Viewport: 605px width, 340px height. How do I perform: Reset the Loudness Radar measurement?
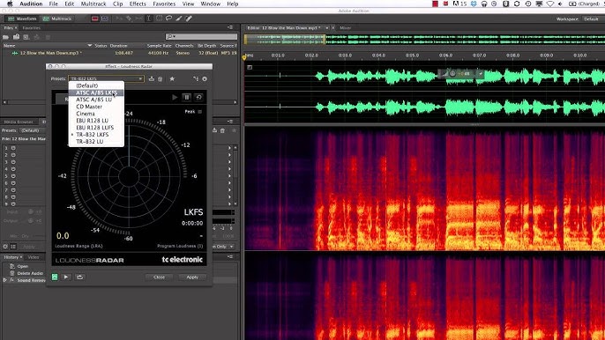click(198, 97)
